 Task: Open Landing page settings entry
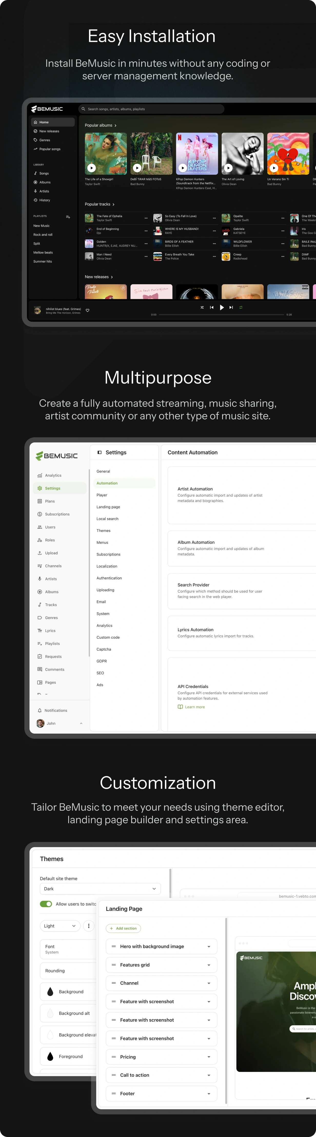click(x=108, y=507)
